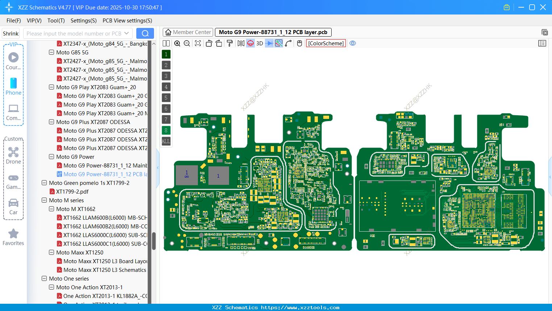Viewport: 552px width, 311px height.
Task: Activate the mirror flip tool
Action: [240, 43]
